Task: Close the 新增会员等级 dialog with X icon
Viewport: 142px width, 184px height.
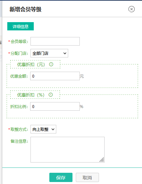Action: coord(131,9)
